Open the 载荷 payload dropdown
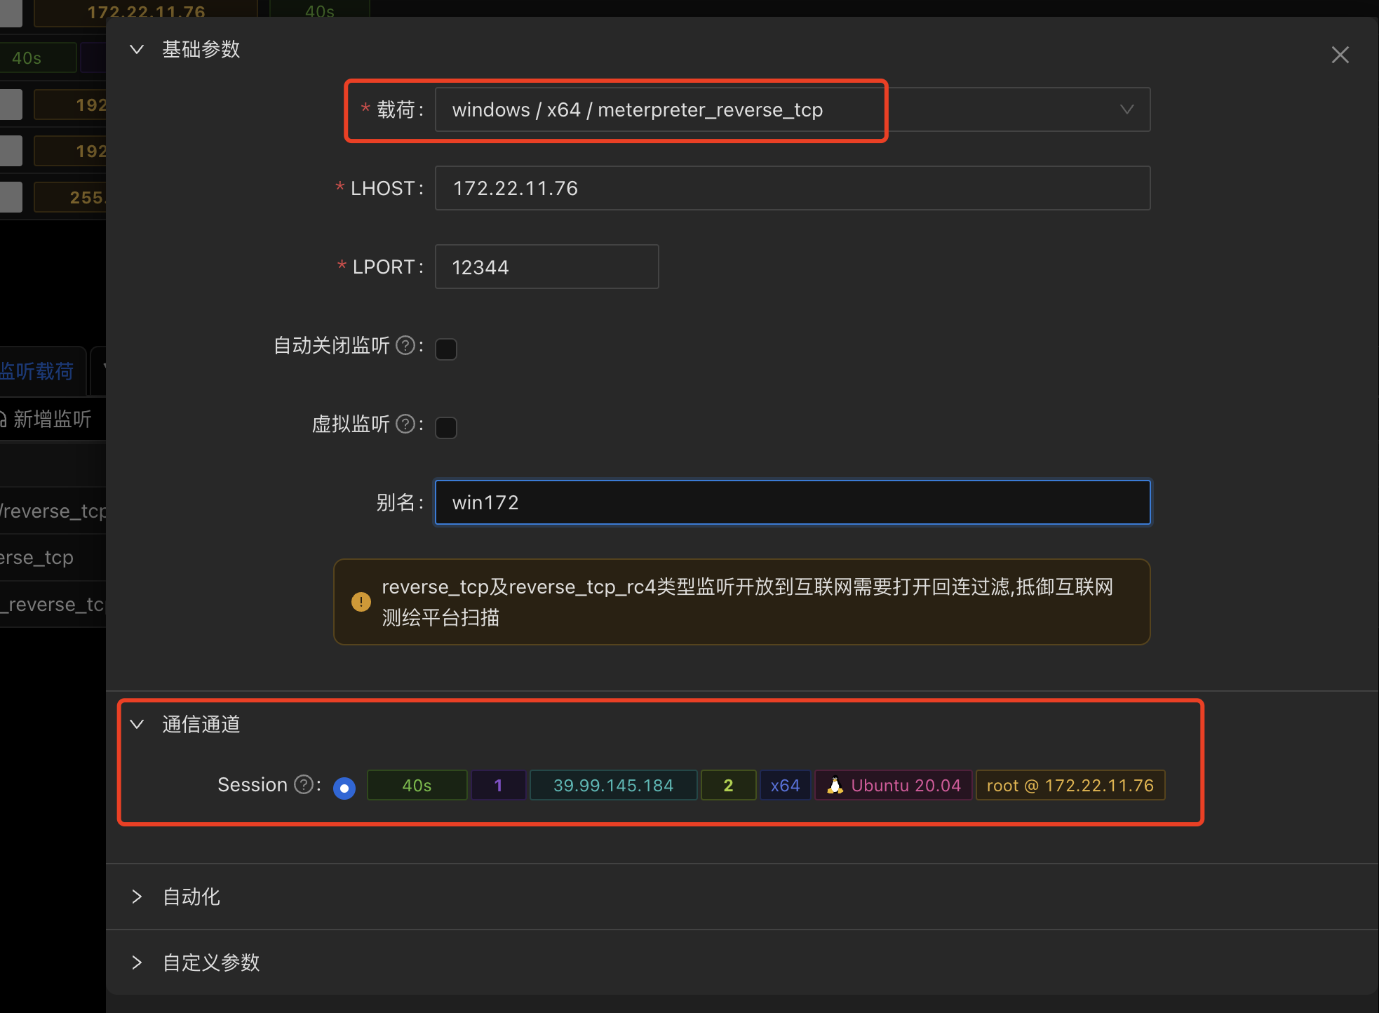Screen dimensions: 1379x1013 [x=792, y=109]
